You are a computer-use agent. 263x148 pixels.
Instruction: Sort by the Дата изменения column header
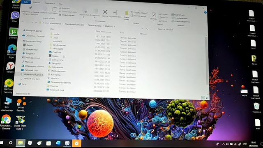coord(103,32)
